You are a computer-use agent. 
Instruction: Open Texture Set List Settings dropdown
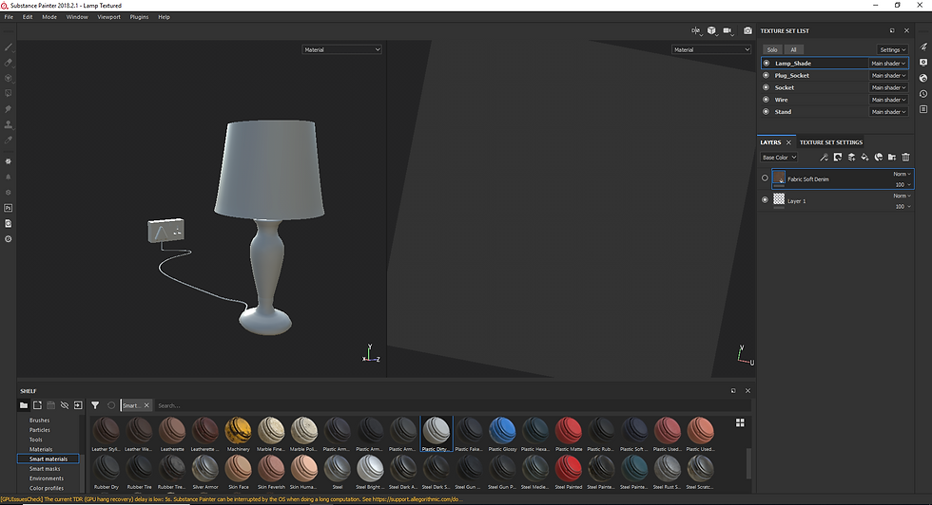(x=893, y=50)
